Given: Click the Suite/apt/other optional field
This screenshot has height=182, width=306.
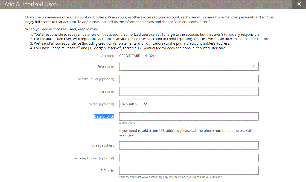Looking at the screenshot, I should point(189,158).
